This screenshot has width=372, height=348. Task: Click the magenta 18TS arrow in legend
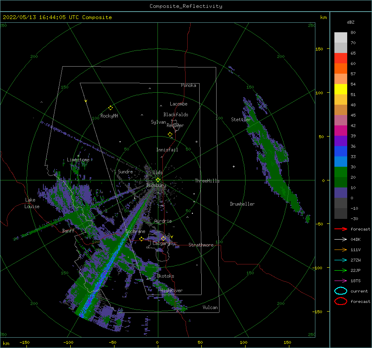tap(341, 281)
